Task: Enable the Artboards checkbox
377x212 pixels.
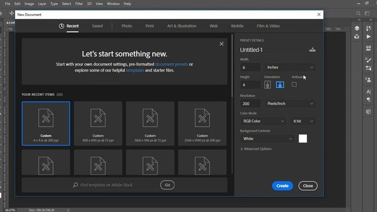Action: (294, 84)
